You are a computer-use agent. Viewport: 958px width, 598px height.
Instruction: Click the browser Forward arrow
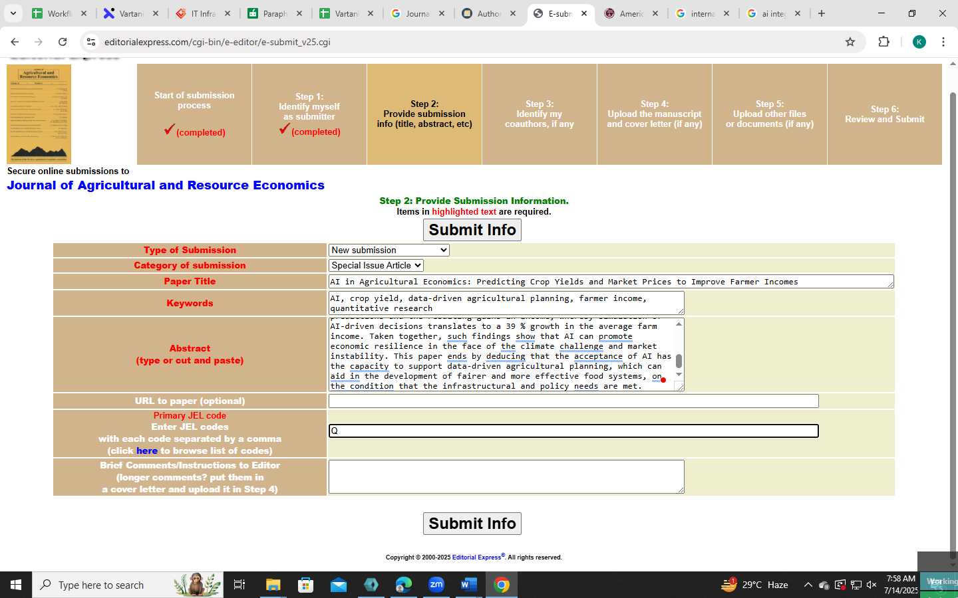tap(39, 42)
